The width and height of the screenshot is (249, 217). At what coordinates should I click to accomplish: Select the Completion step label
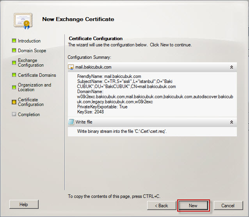(x=29, y=115)
